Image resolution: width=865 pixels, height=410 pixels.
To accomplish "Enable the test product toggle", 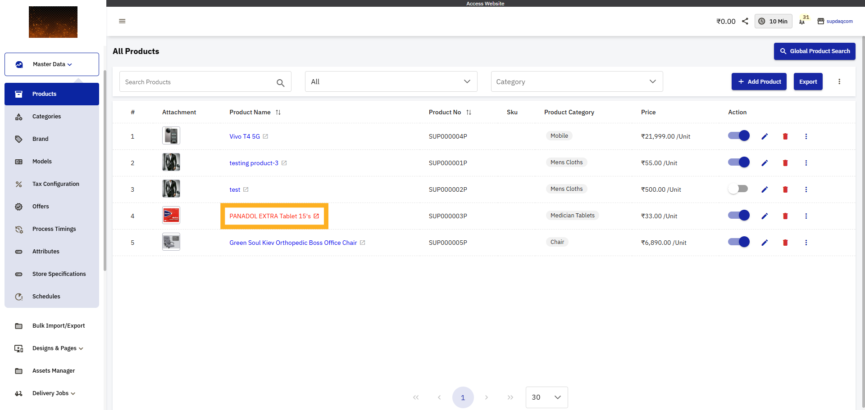I will point(738,189).
